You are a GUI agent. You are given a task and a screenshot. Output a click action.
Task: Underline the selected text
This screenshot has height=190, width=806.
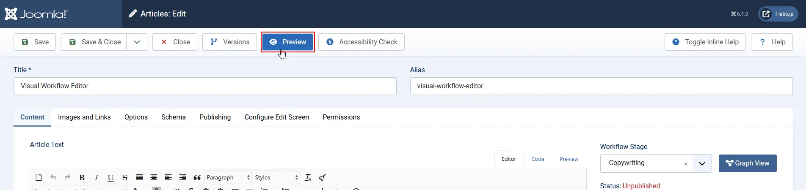(x=110, y=178)
